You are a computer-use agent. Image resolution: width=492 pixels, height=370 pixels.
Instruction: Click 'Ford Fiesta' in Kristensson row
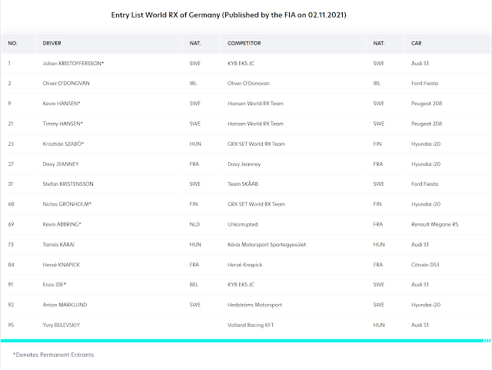click(424, 184)
